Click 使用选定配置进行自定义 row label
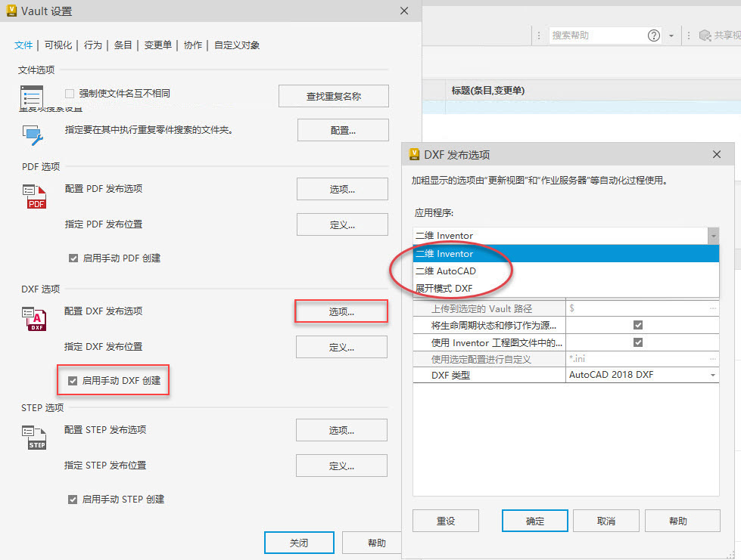This screenshot has width=741, height=560. tap(489, 359)
